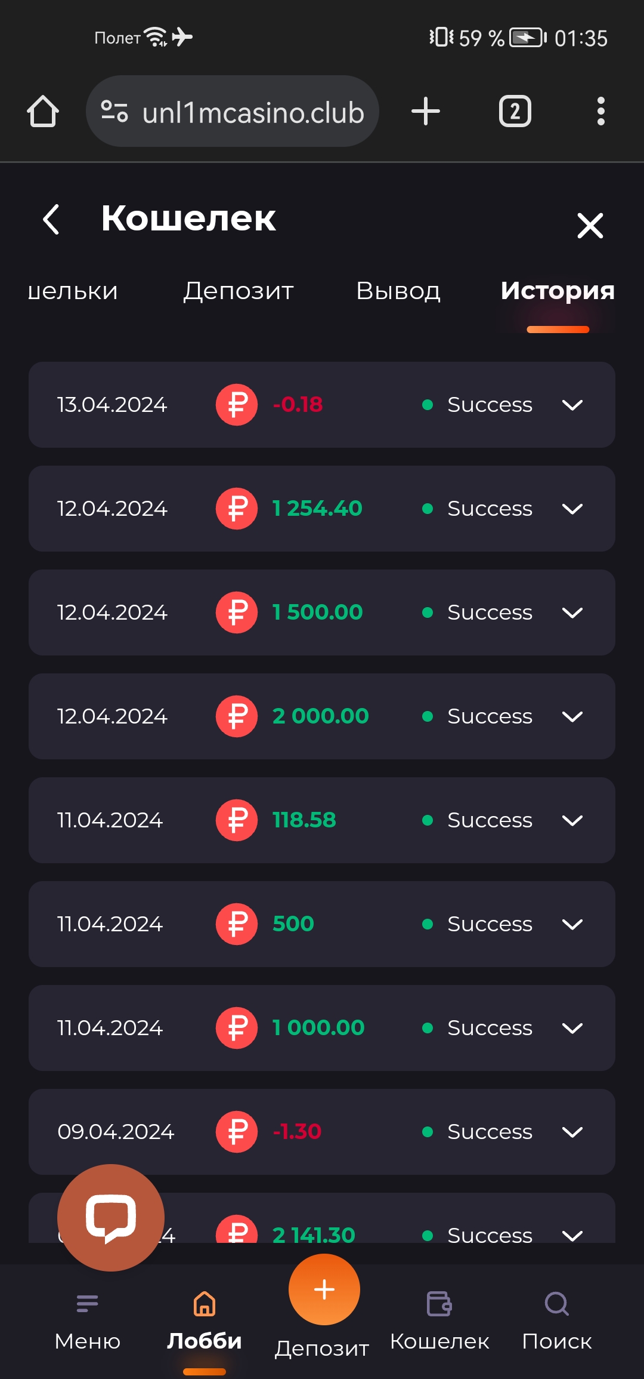Open the browser three-dot menu
This screenshot has width=644, height=1379.
click(x=600, y=112)
